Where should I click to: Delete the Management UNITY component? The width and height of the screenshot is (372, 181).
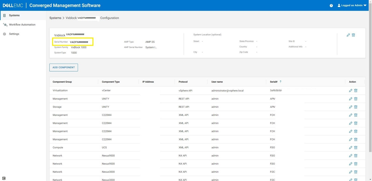point(355,99)
